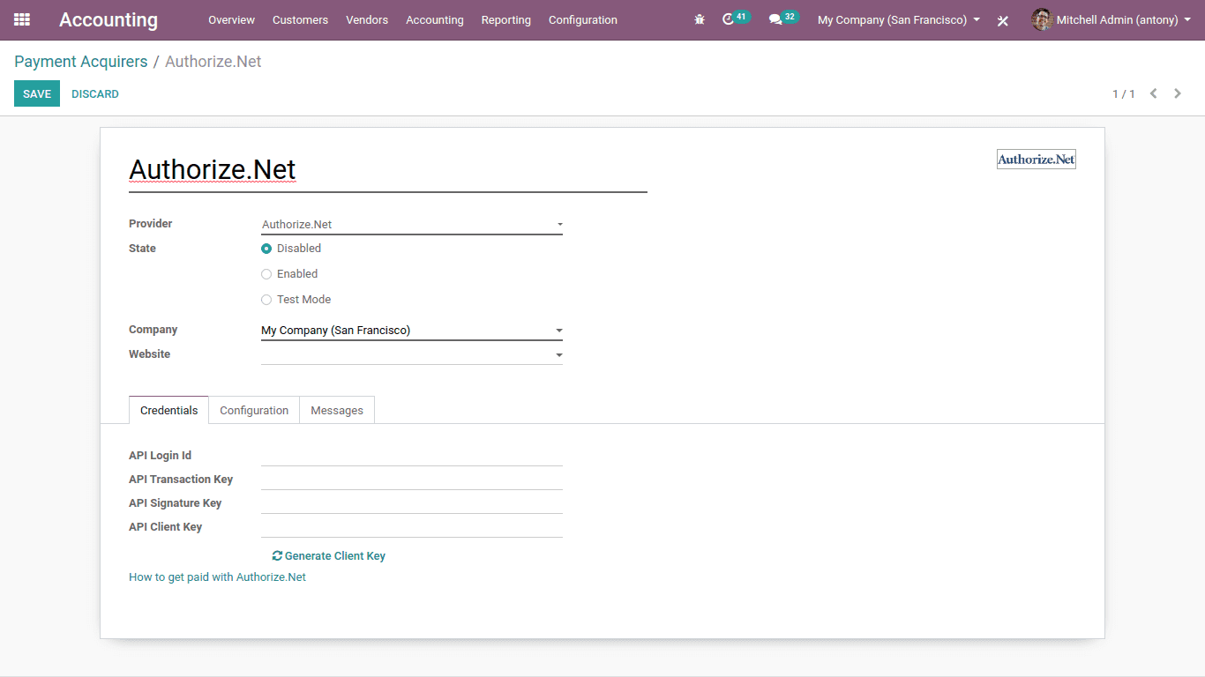Select the Disabled state radio button
Image resolution: width=1205 pixels, height=677 pixels.
point(266,249)
